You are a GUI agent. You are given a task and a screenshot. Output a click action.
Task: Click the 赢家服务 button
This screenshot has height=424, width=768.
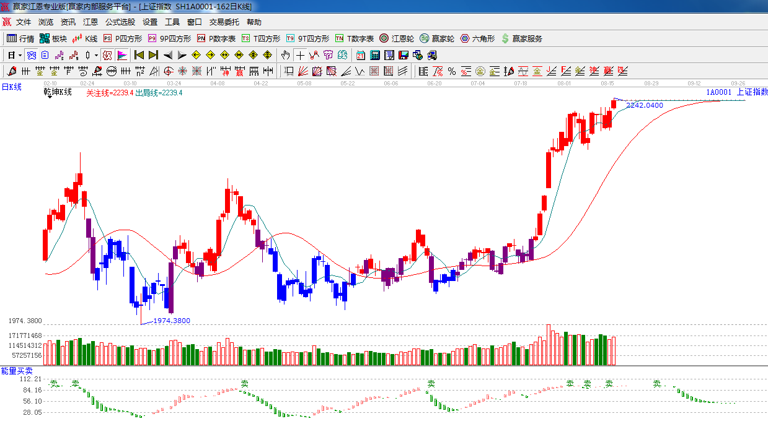click(521, 38)
